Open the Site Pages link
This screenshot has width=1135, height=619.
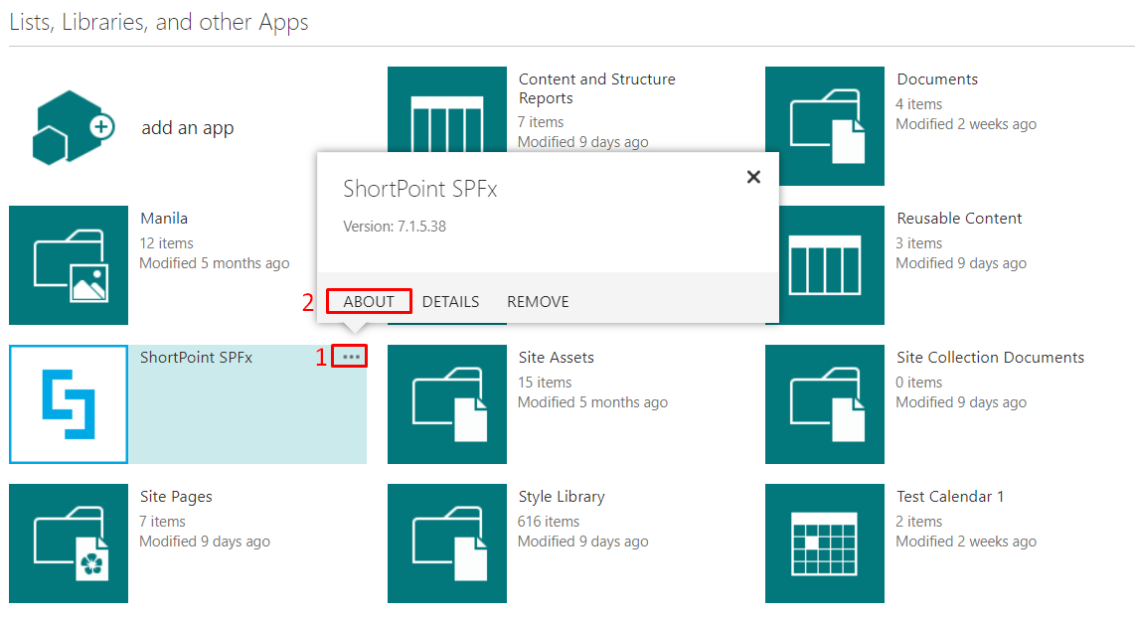pyautogui.click(x=176, y=497)
